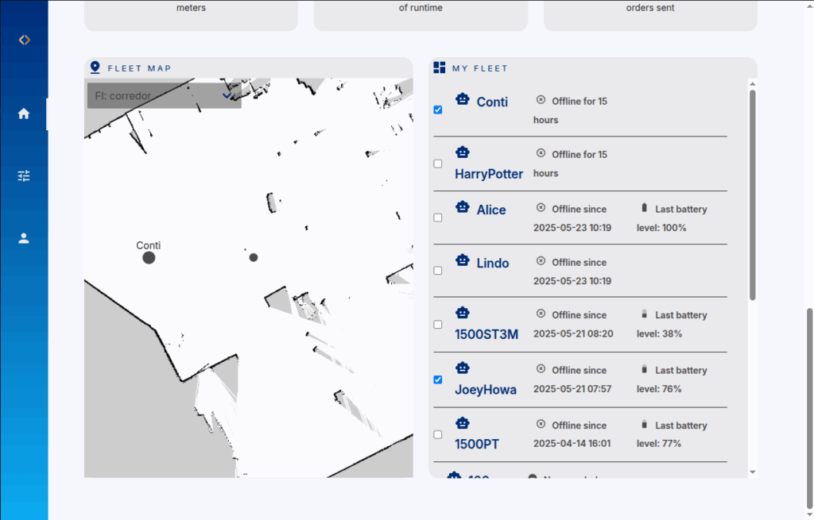
Task: Click the Fleet Map location pin icon
Action: coord(95,67)
